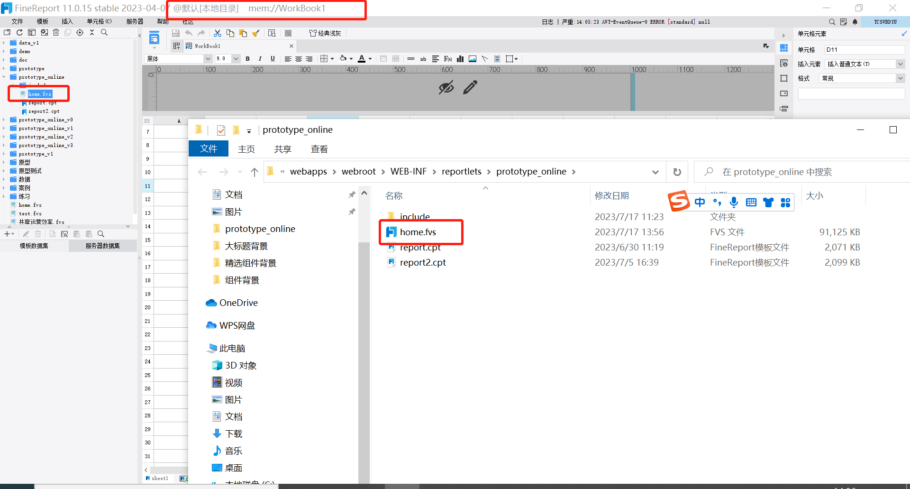Toggle the hidden-eye visibility icon
The image size is (910, 489).
pyautogui.click(x=446, y=87)
